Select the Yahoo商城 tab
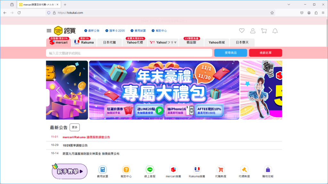Image resolution: width=328 pixels, height=184 pixels. pos(217,43)
